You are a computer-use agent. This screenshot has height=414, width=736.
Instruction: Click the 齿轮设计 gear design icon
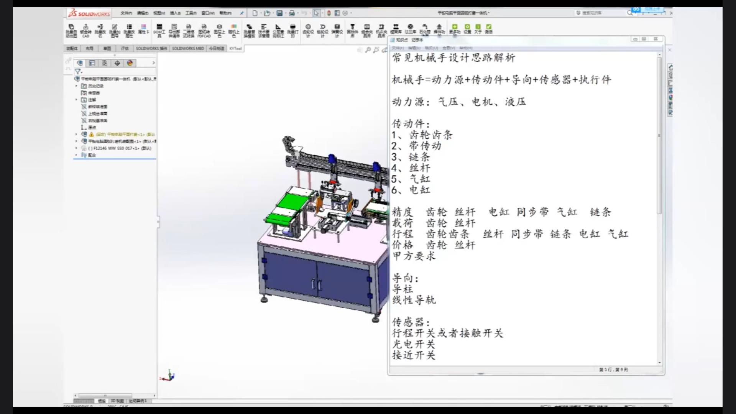pos(308,31)
